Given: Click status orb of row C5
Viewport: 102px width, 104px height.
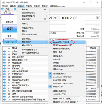Looking at the screenshot, I should coord(4,100).
